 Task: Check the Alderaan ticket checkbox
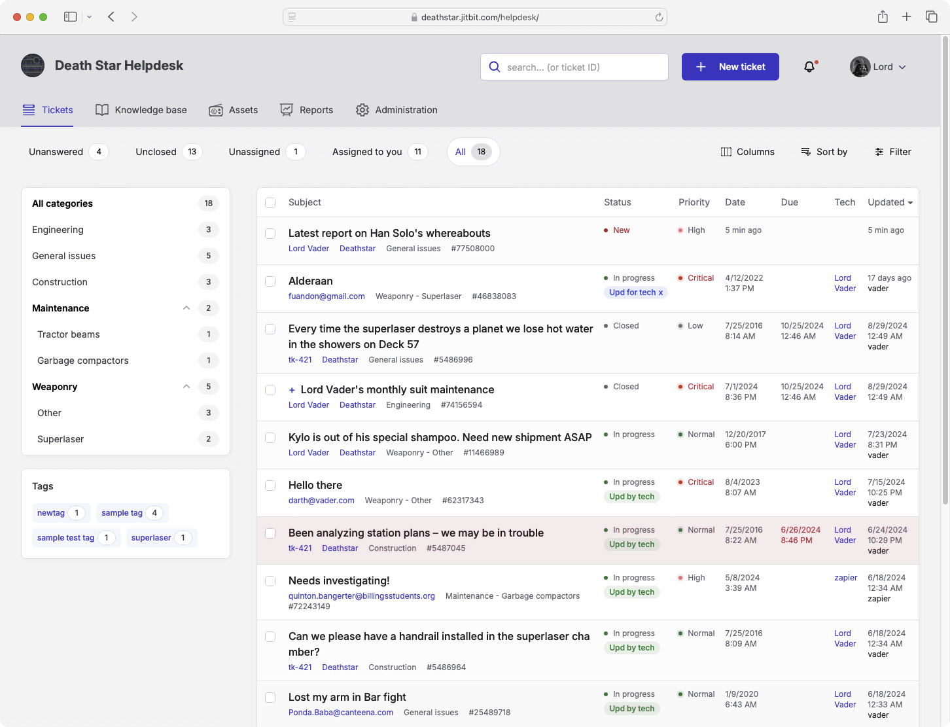(270, 281)
